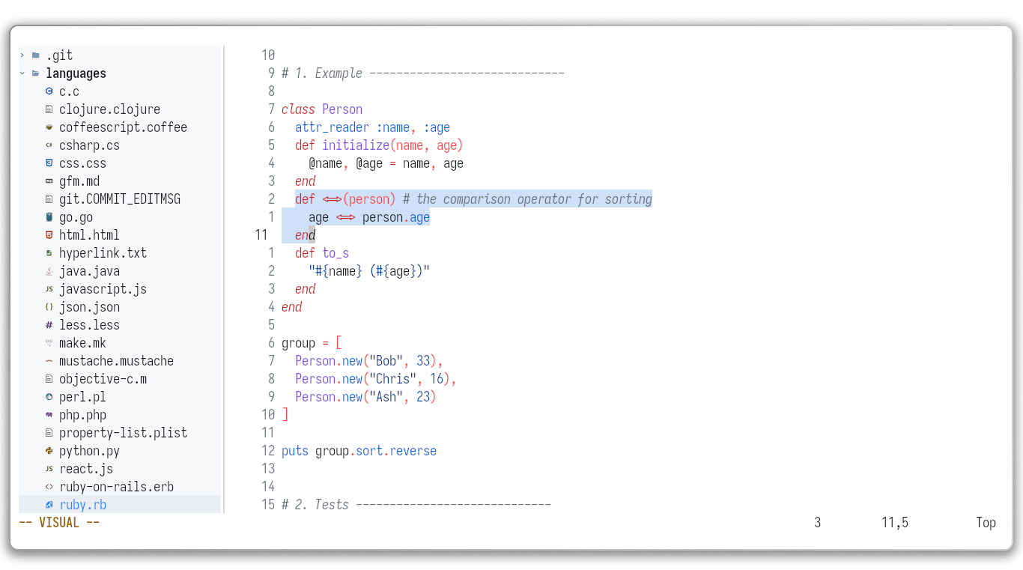Select the HTML icon next to html.html
The height and width of the screenshot is (570, 1023).
tap(48, 234)
